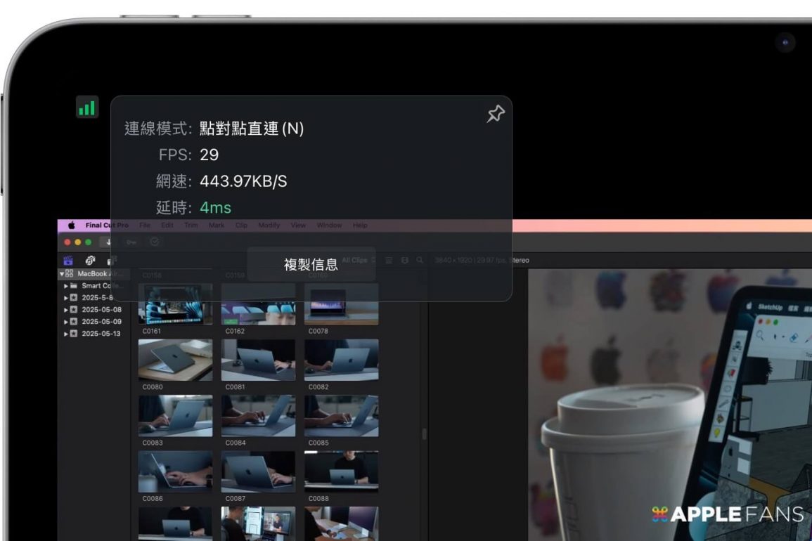Select clip thumbnail C0084
812x541 pixels.
click(258, 416)
